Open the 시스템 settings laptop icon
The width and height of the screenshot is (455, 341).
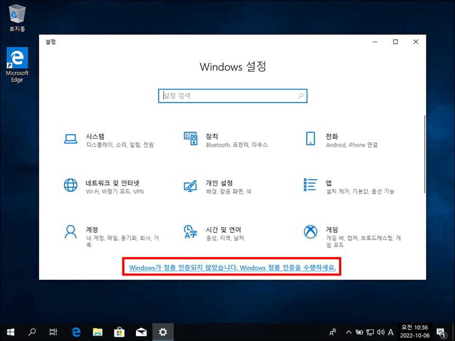[x=70, y=139]
